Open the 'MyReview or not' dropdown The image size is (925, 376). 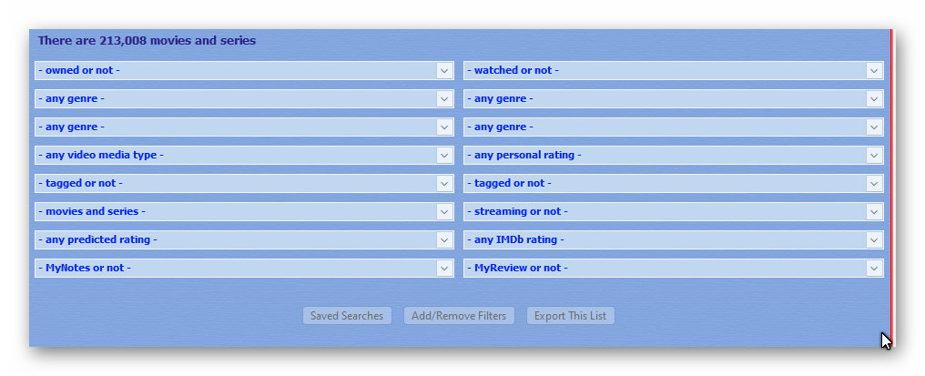(673, 268)
